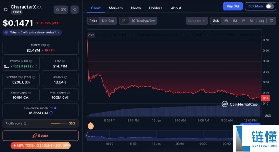
Task: Select the 24h time range
Action: (x=216, y=21)
